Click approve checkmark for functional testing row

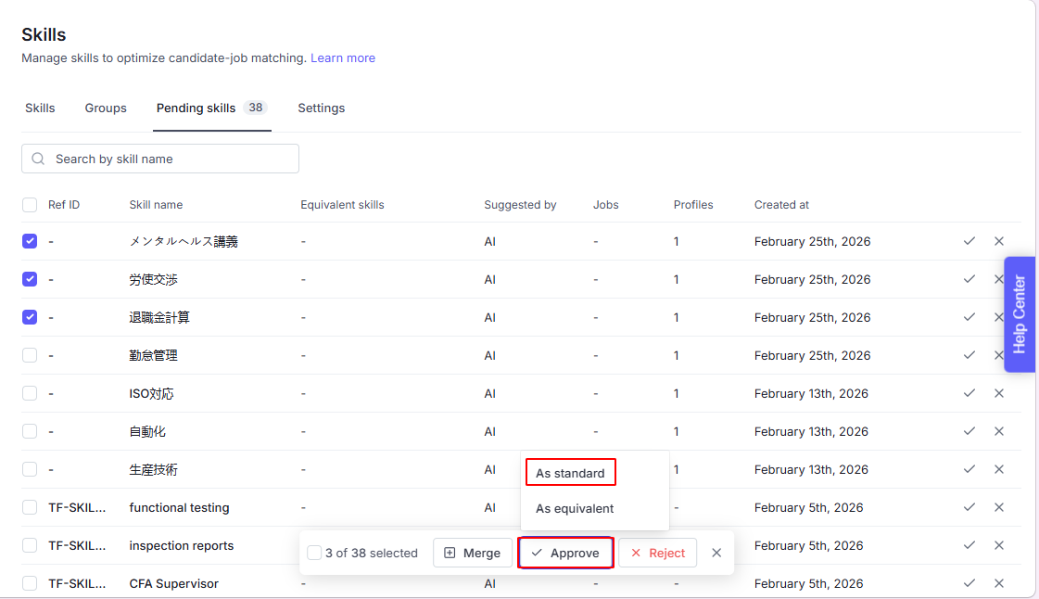[969, 507]
